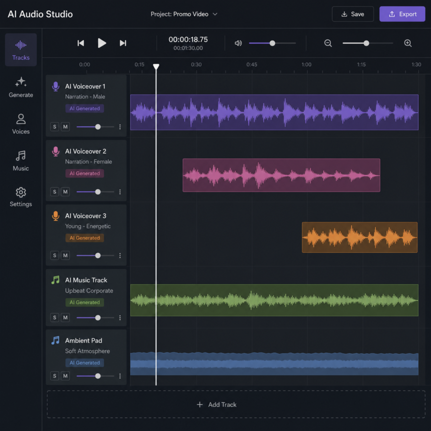Mute the AI Music Track

coord(65,318)
